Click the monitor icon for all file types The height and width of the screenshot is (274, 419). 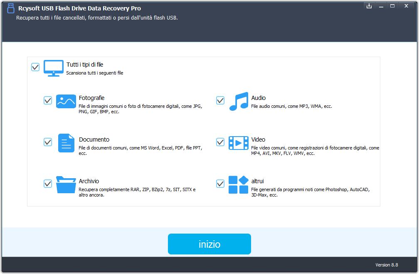coord(54,68)
